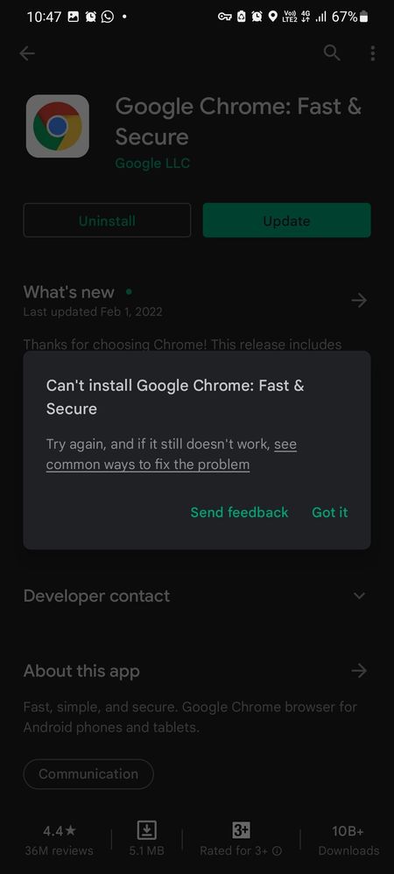Dismiss dialog with Got it
The image size is (394, 874).
click(x=330, y=513)
